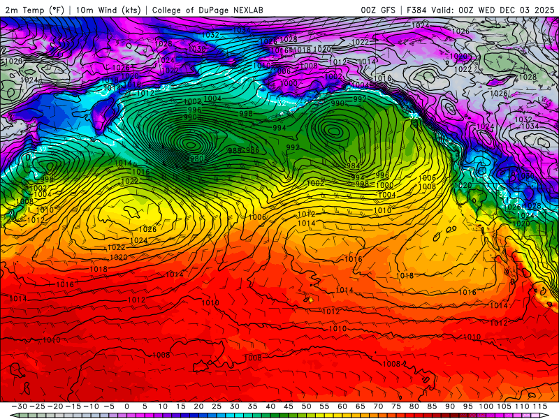Click 75 on the temperature scale
The width and height of the screenshot is (559, 419).
pos(396,406)
